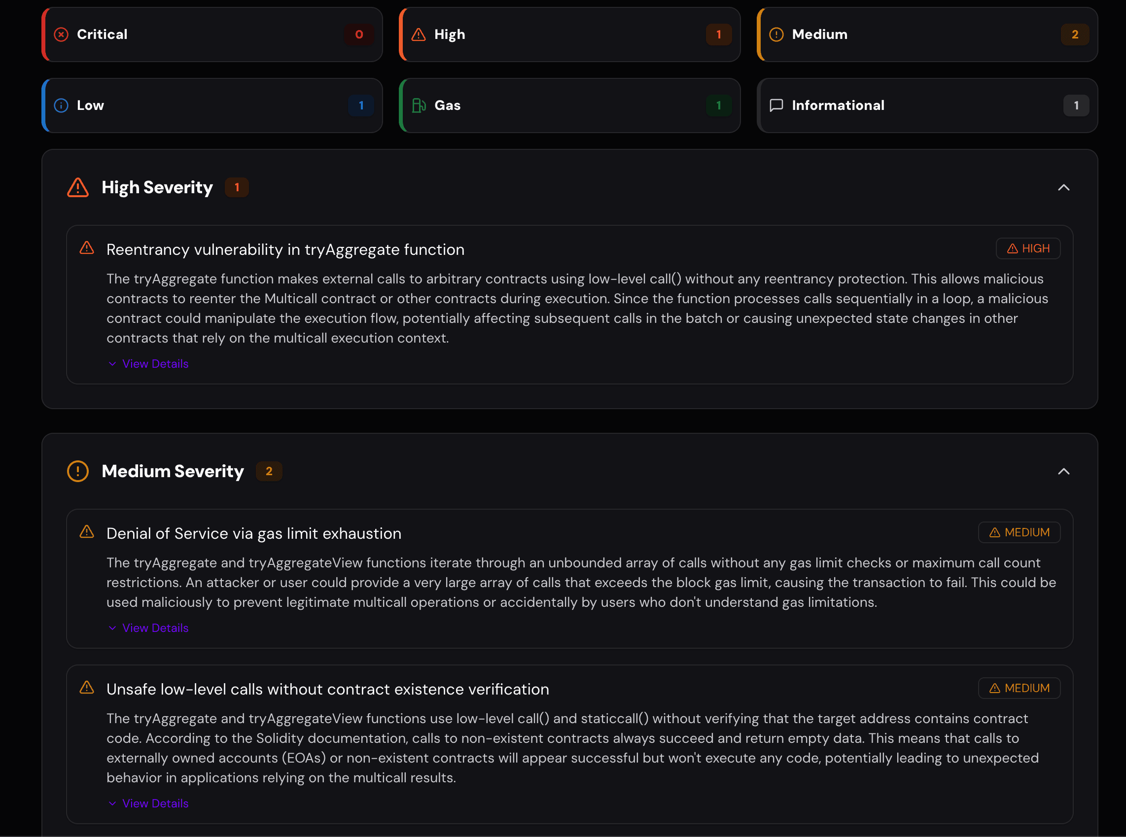The image size is (1126, 837).
Task: Click the Unsafe low-level calls finding title
Action: click(328, 689)
